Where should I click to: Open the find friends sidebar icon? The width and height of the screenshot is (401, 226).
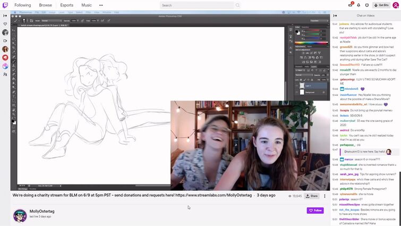(x=5, y=74)
